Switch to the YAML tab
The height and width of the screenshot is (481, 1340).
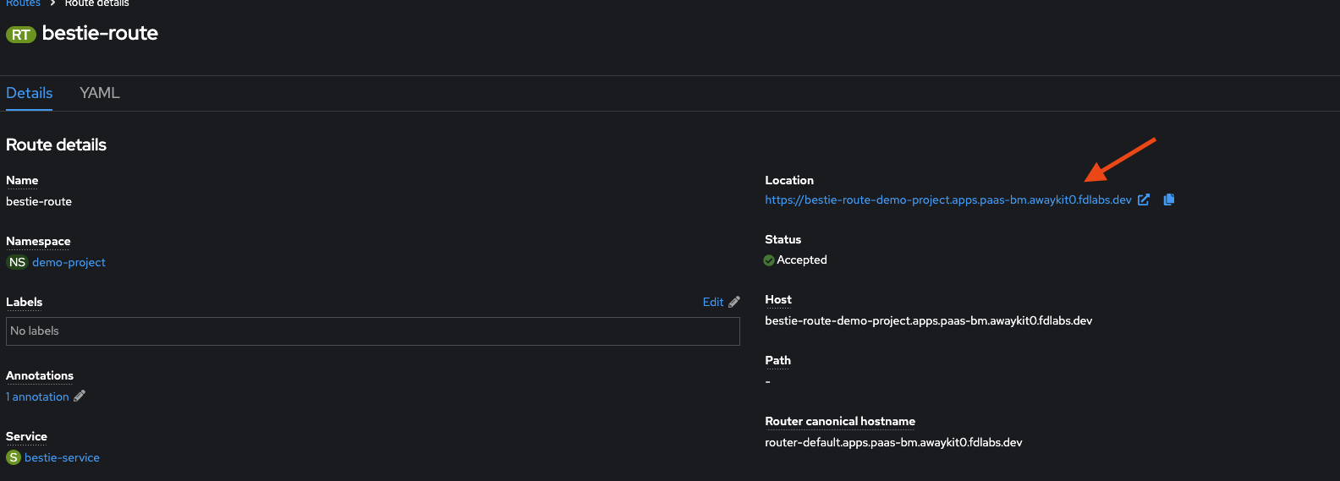click(100, 93)
